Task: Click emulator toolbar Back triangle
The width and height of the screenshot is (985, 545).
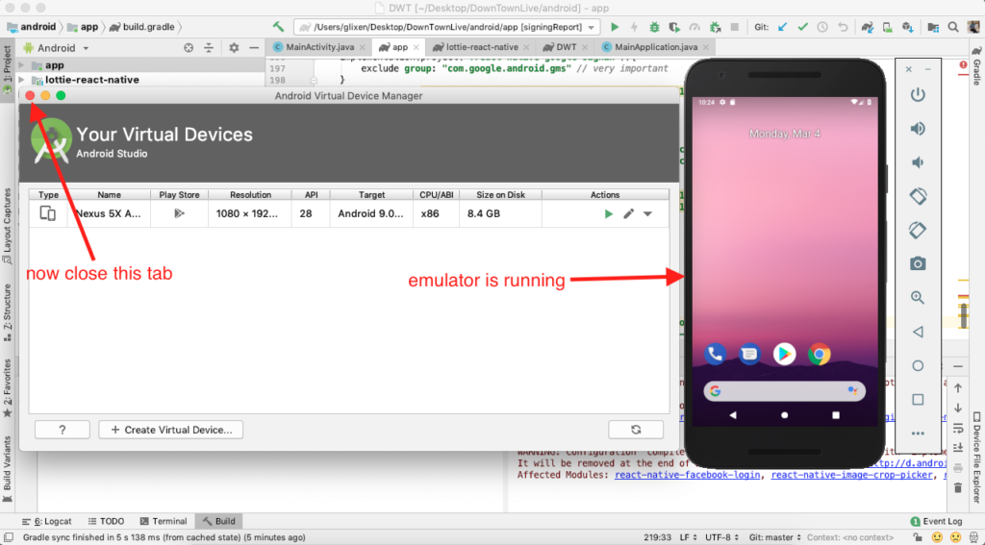Action: click(x=918, y=332)
